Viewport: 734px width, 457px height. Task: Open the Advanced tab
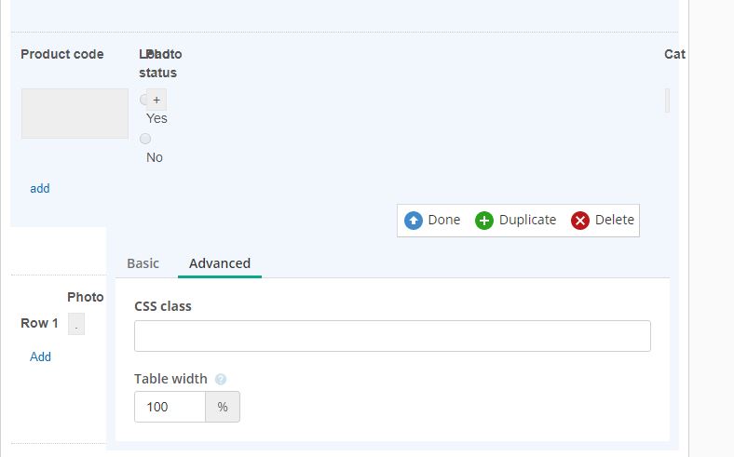click(220, 263)
